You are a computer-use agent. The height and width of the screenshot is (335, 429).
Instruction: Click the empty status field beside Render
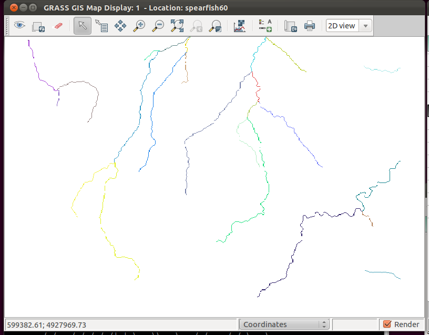[x=354, y=324]
